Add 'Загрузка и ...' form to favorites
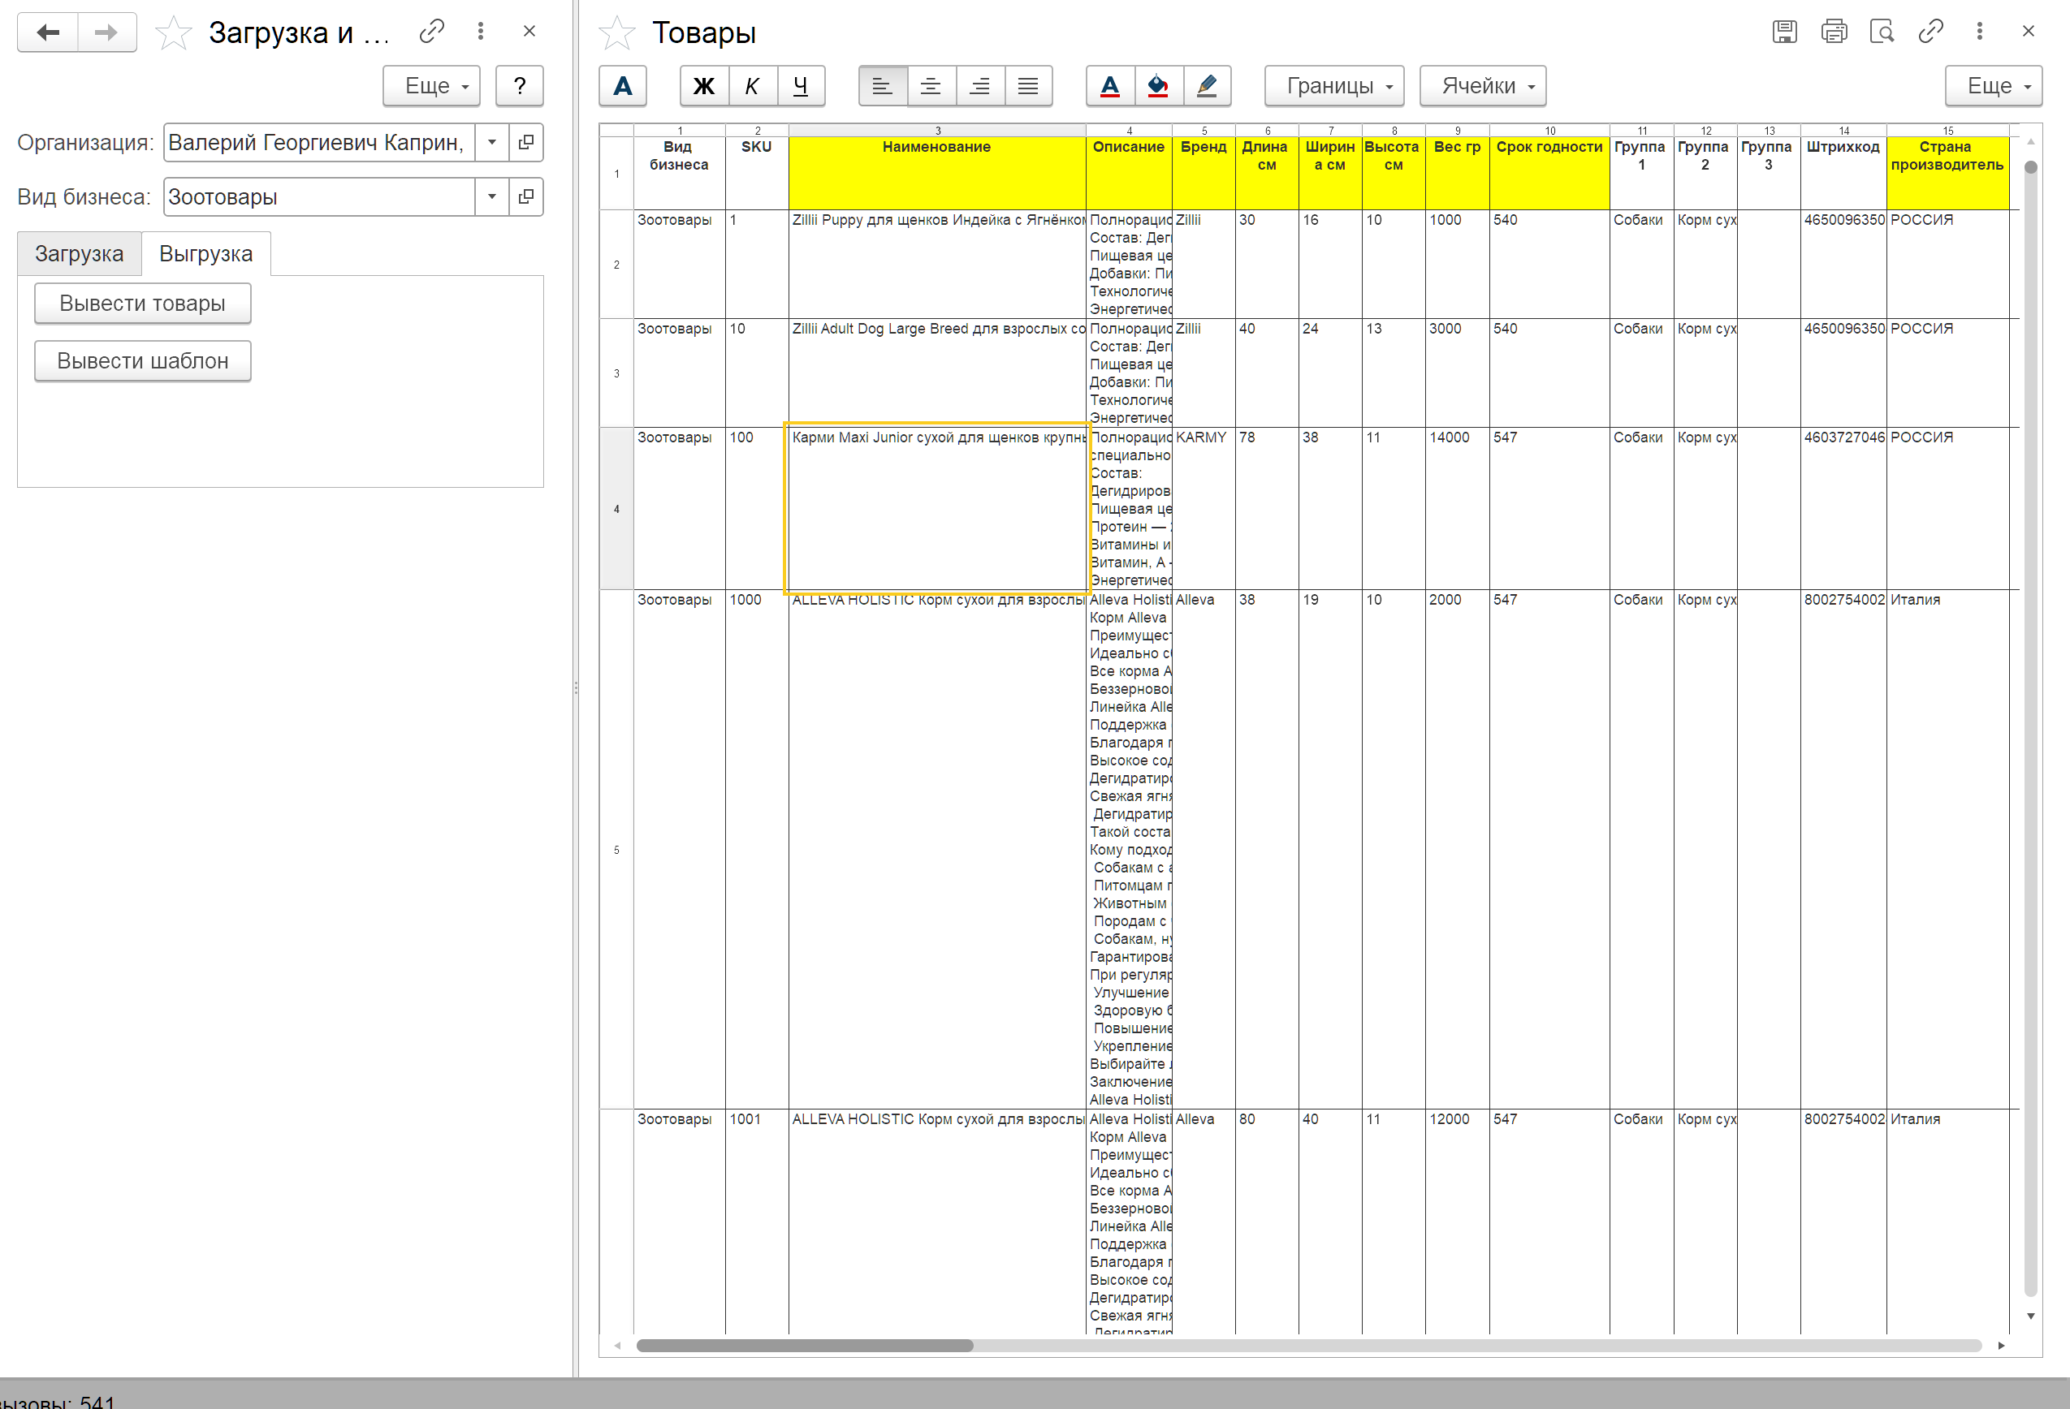 click(173, 33)
